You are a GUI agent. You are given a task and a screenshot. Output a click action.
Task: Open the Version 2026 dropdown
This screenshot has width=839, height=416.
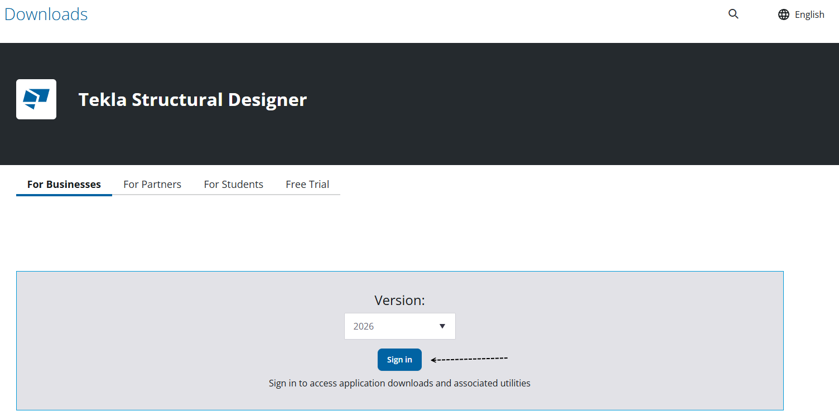(x=400, y=326)
